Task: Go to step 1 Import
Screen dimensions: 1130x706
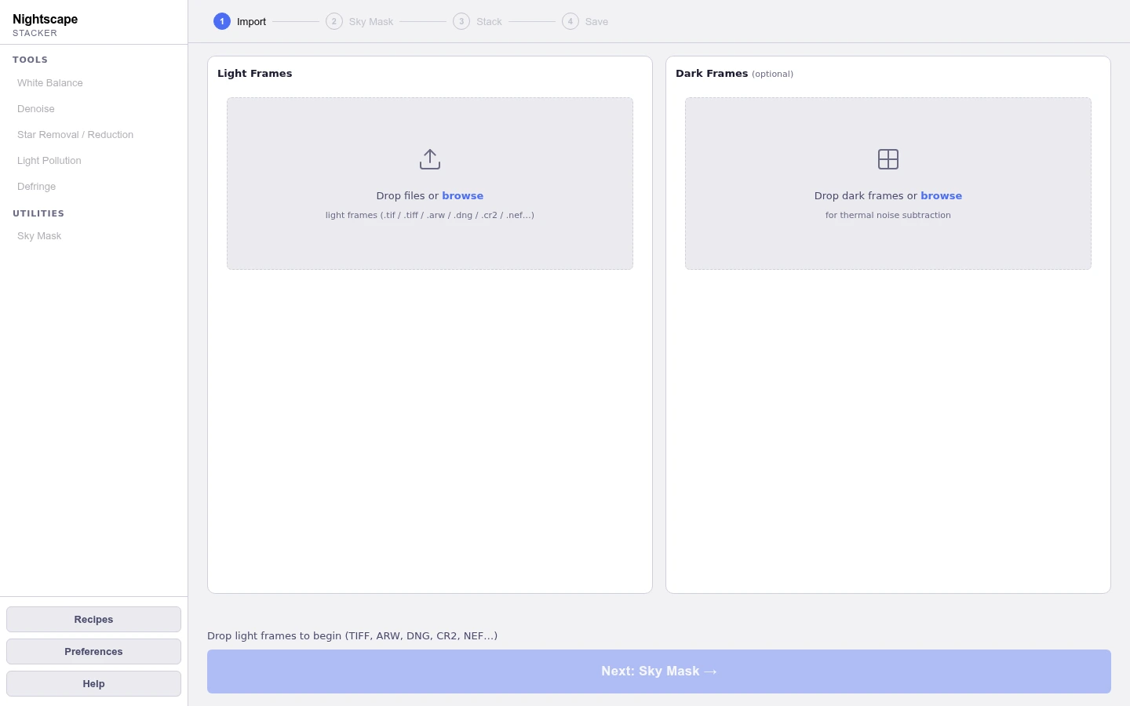Action: 240,21
